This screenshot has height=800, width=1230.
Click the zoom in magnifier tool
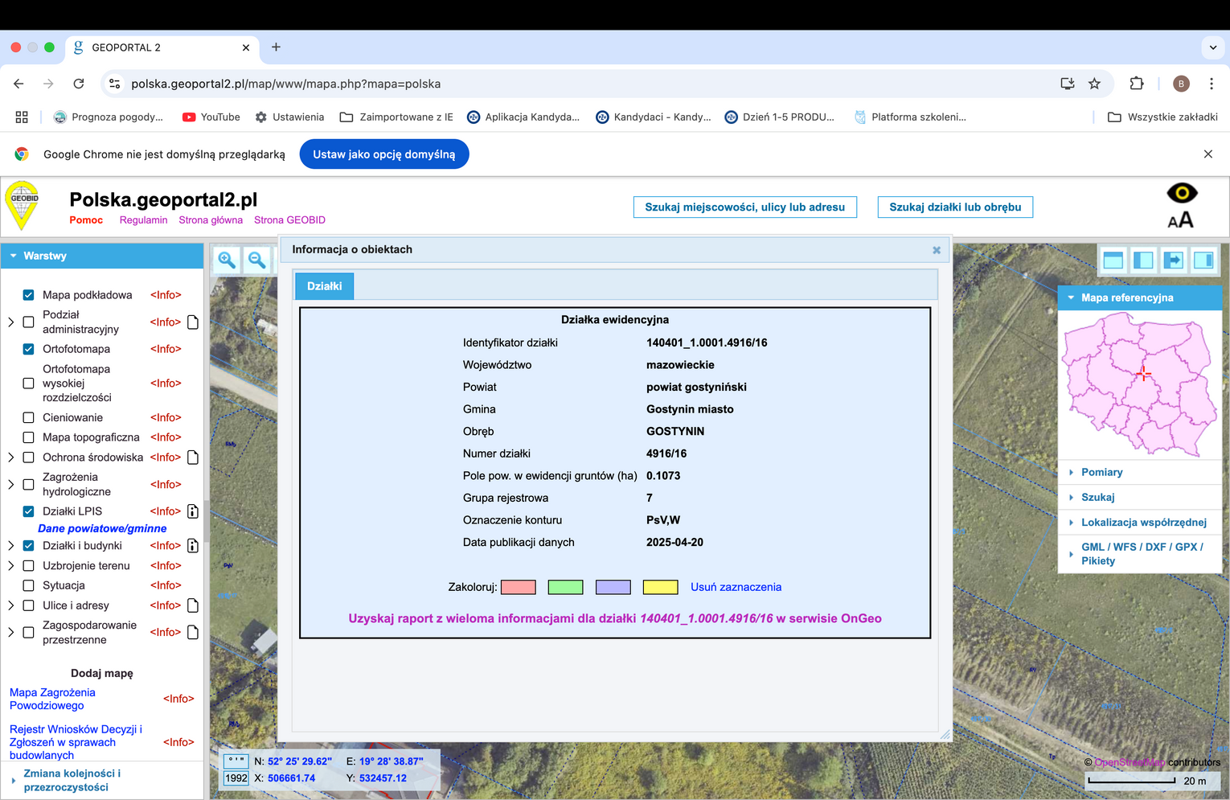tap(227, 260)
